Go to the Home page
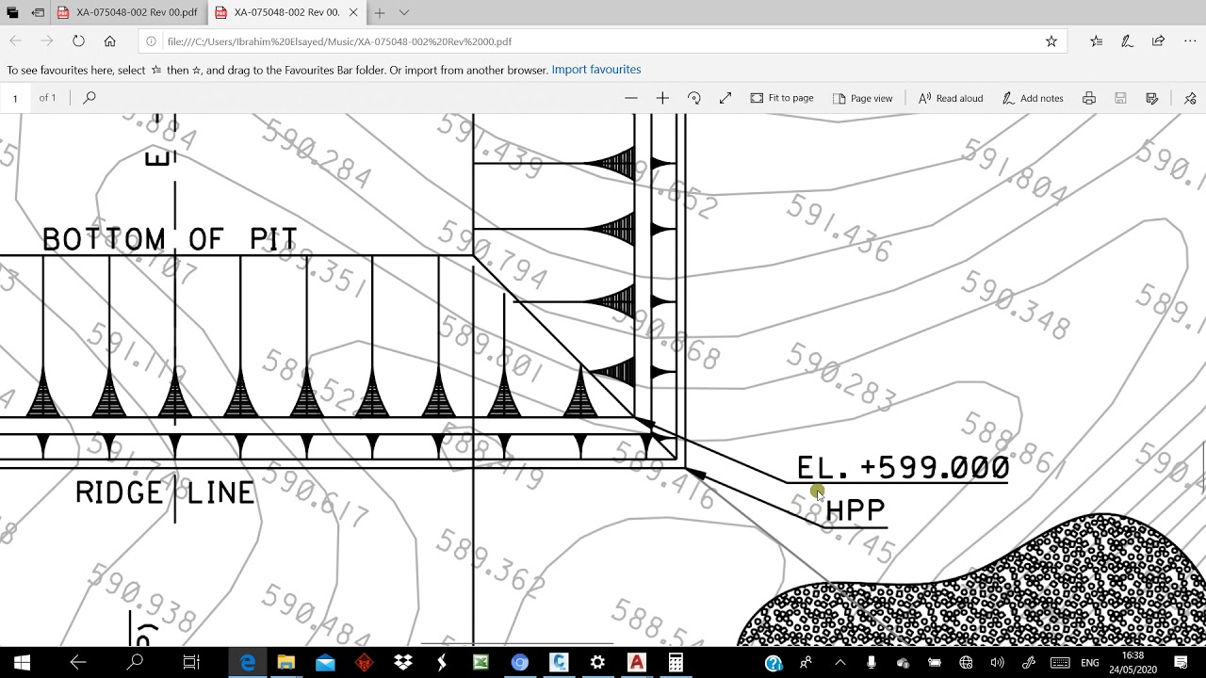 tap(109, 41)
